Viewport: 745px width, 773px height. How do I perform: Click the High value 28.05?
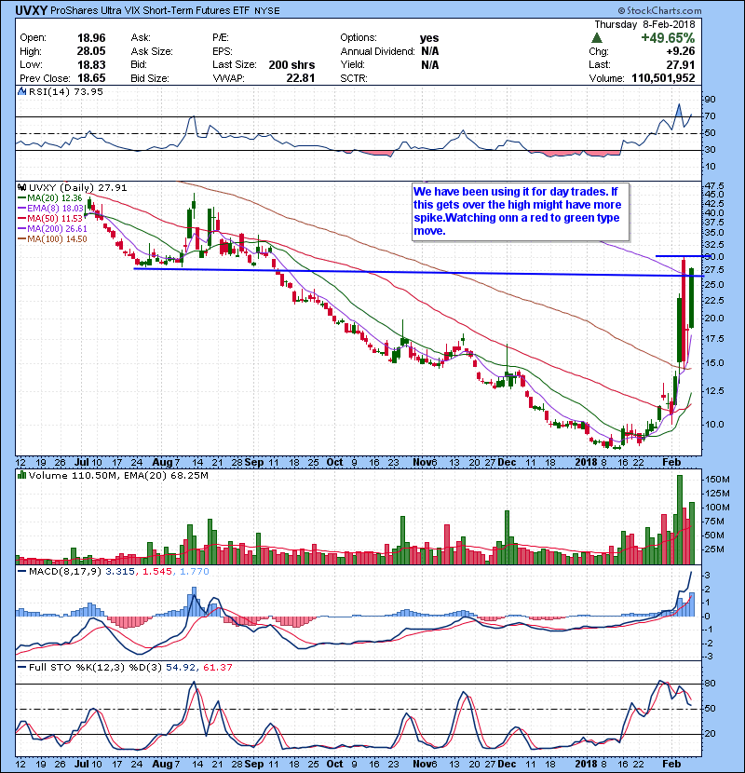(91, 51)
